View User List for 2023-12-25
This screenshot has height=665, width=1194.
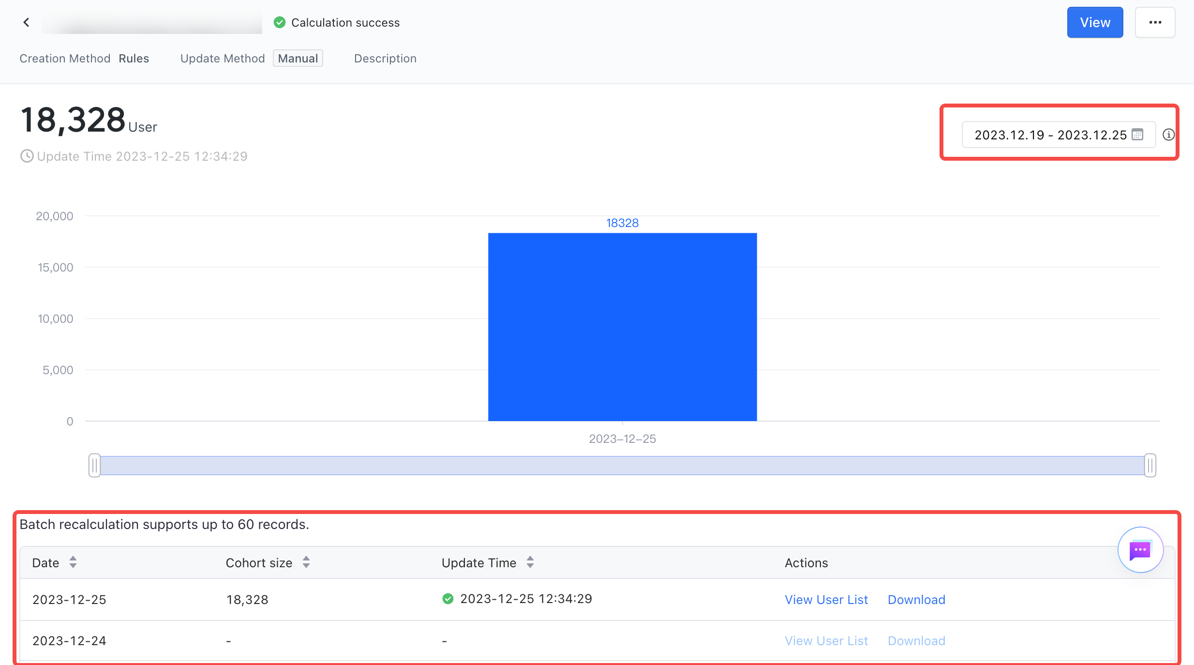tap(826, 600)
